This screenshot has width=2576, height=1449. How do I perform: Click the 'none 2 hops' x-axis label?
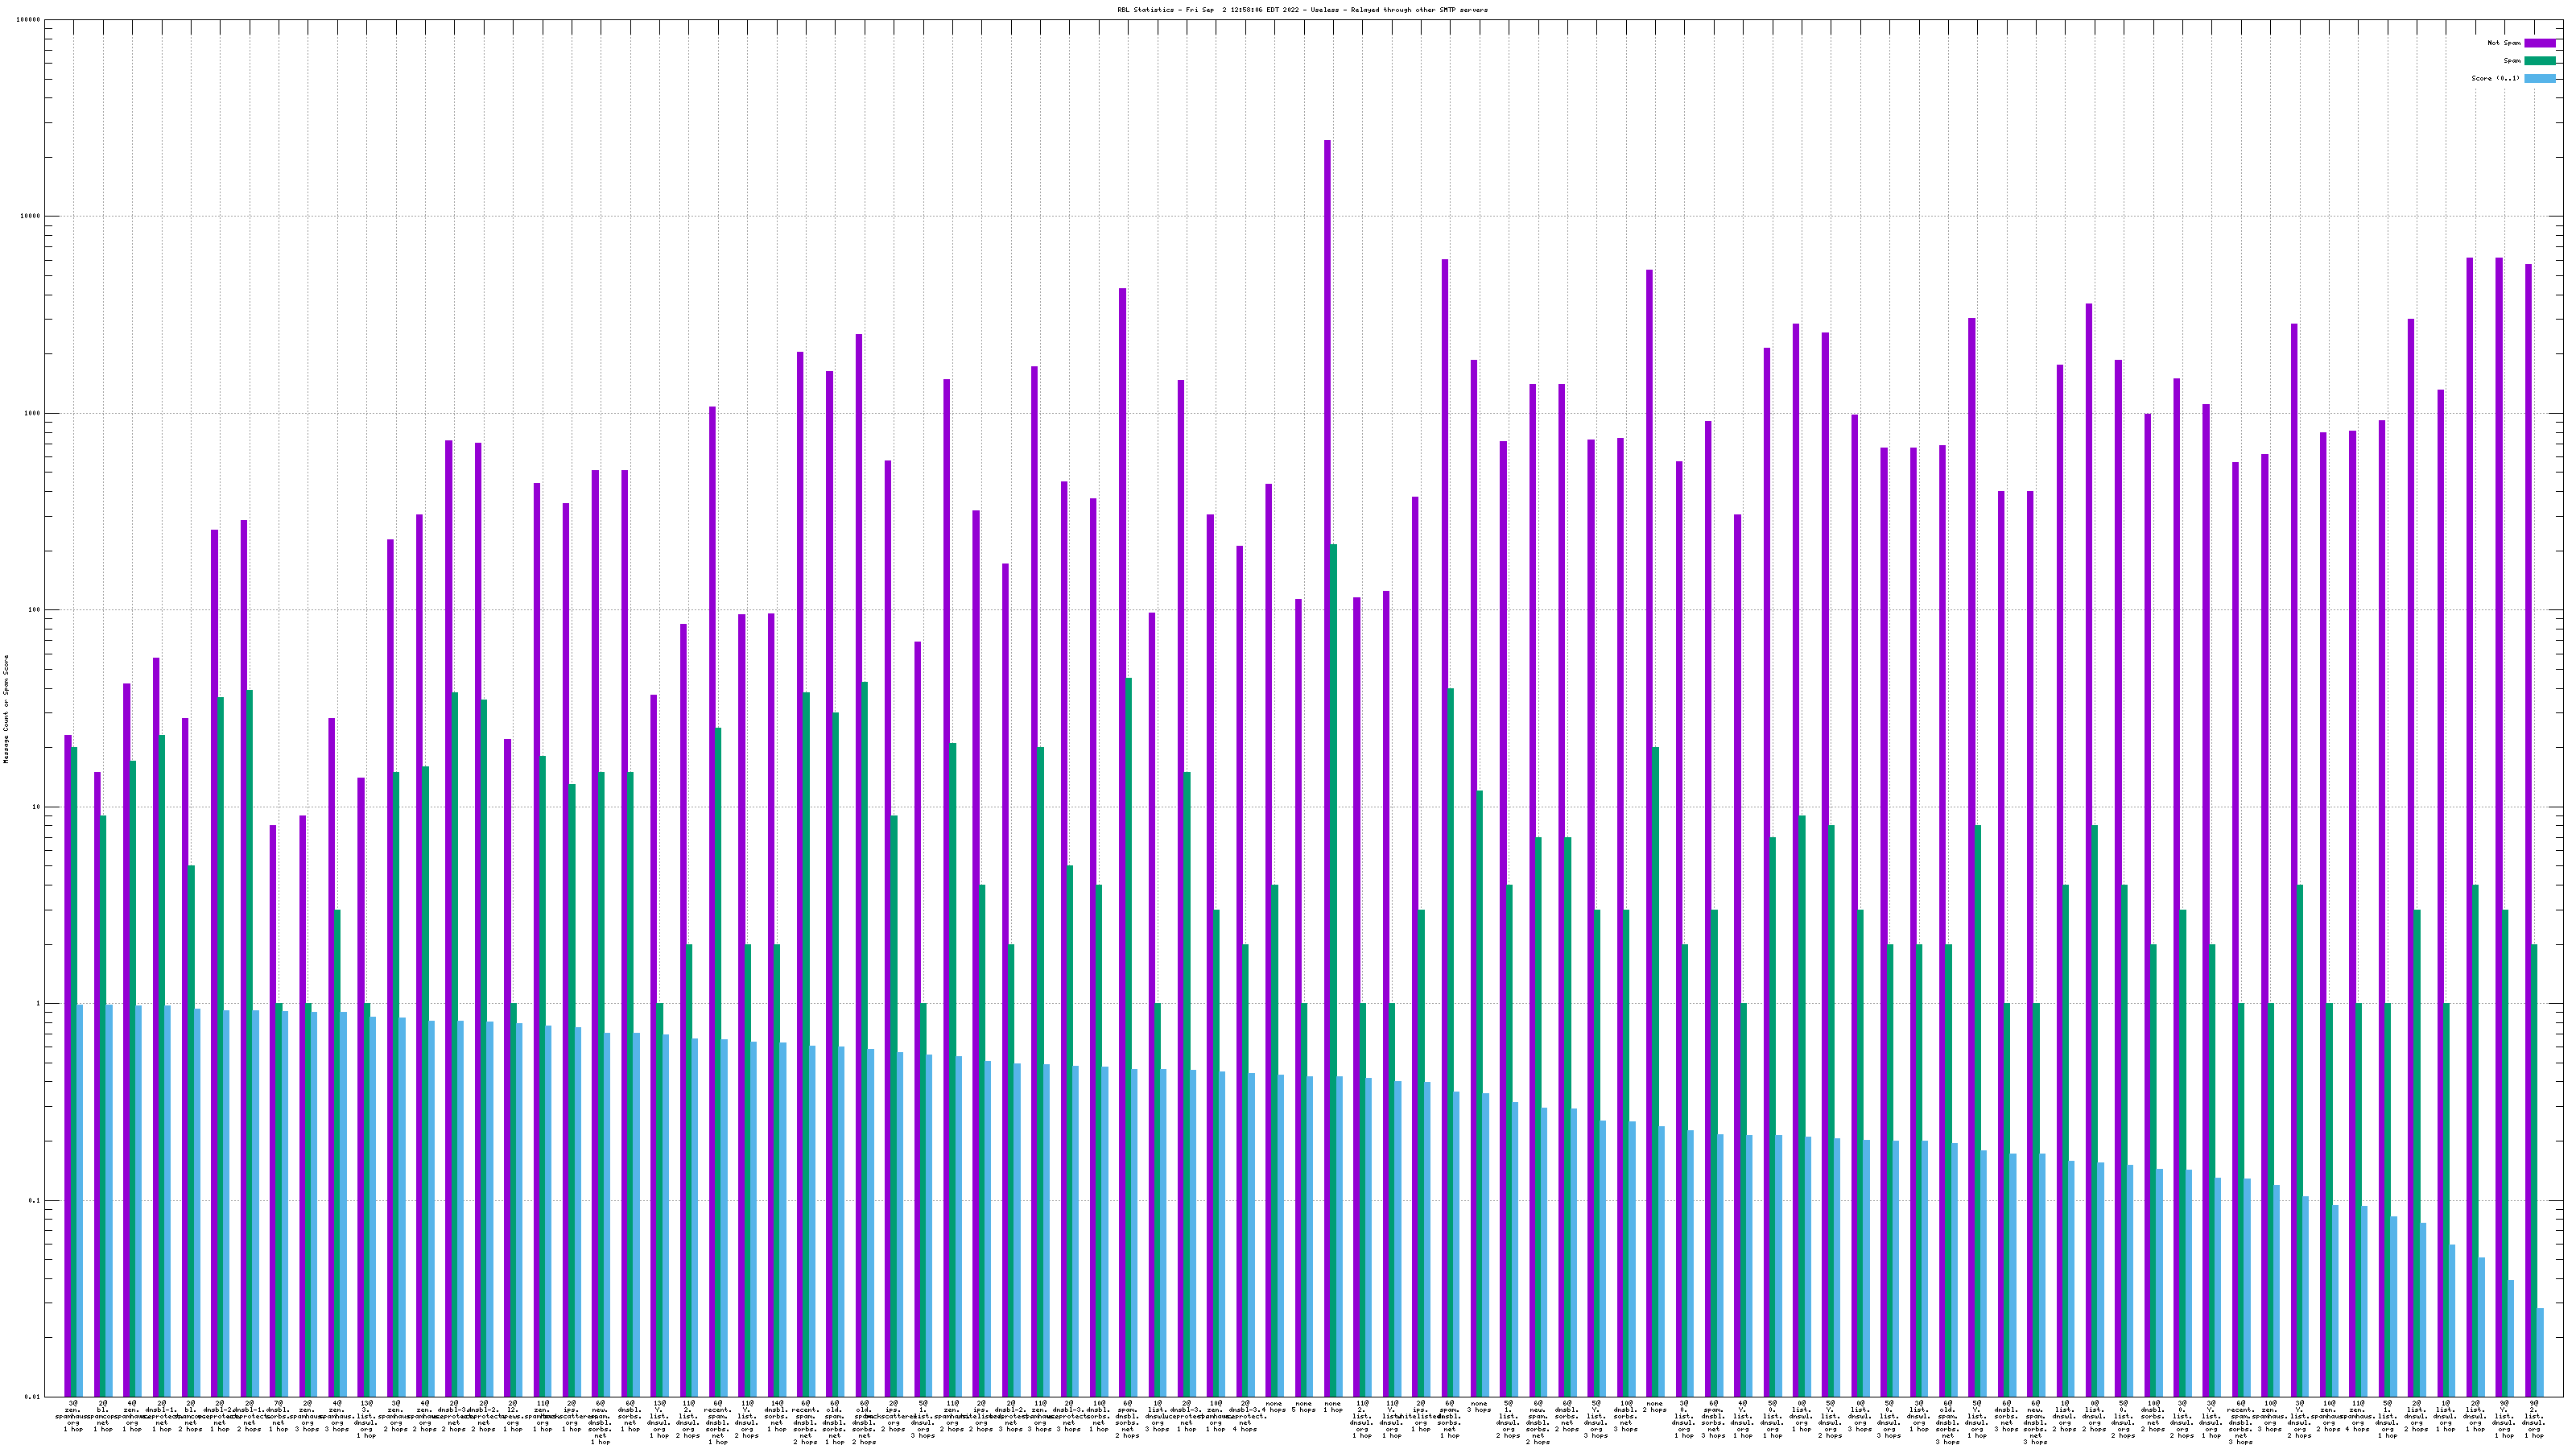tap(1654, 1406)
